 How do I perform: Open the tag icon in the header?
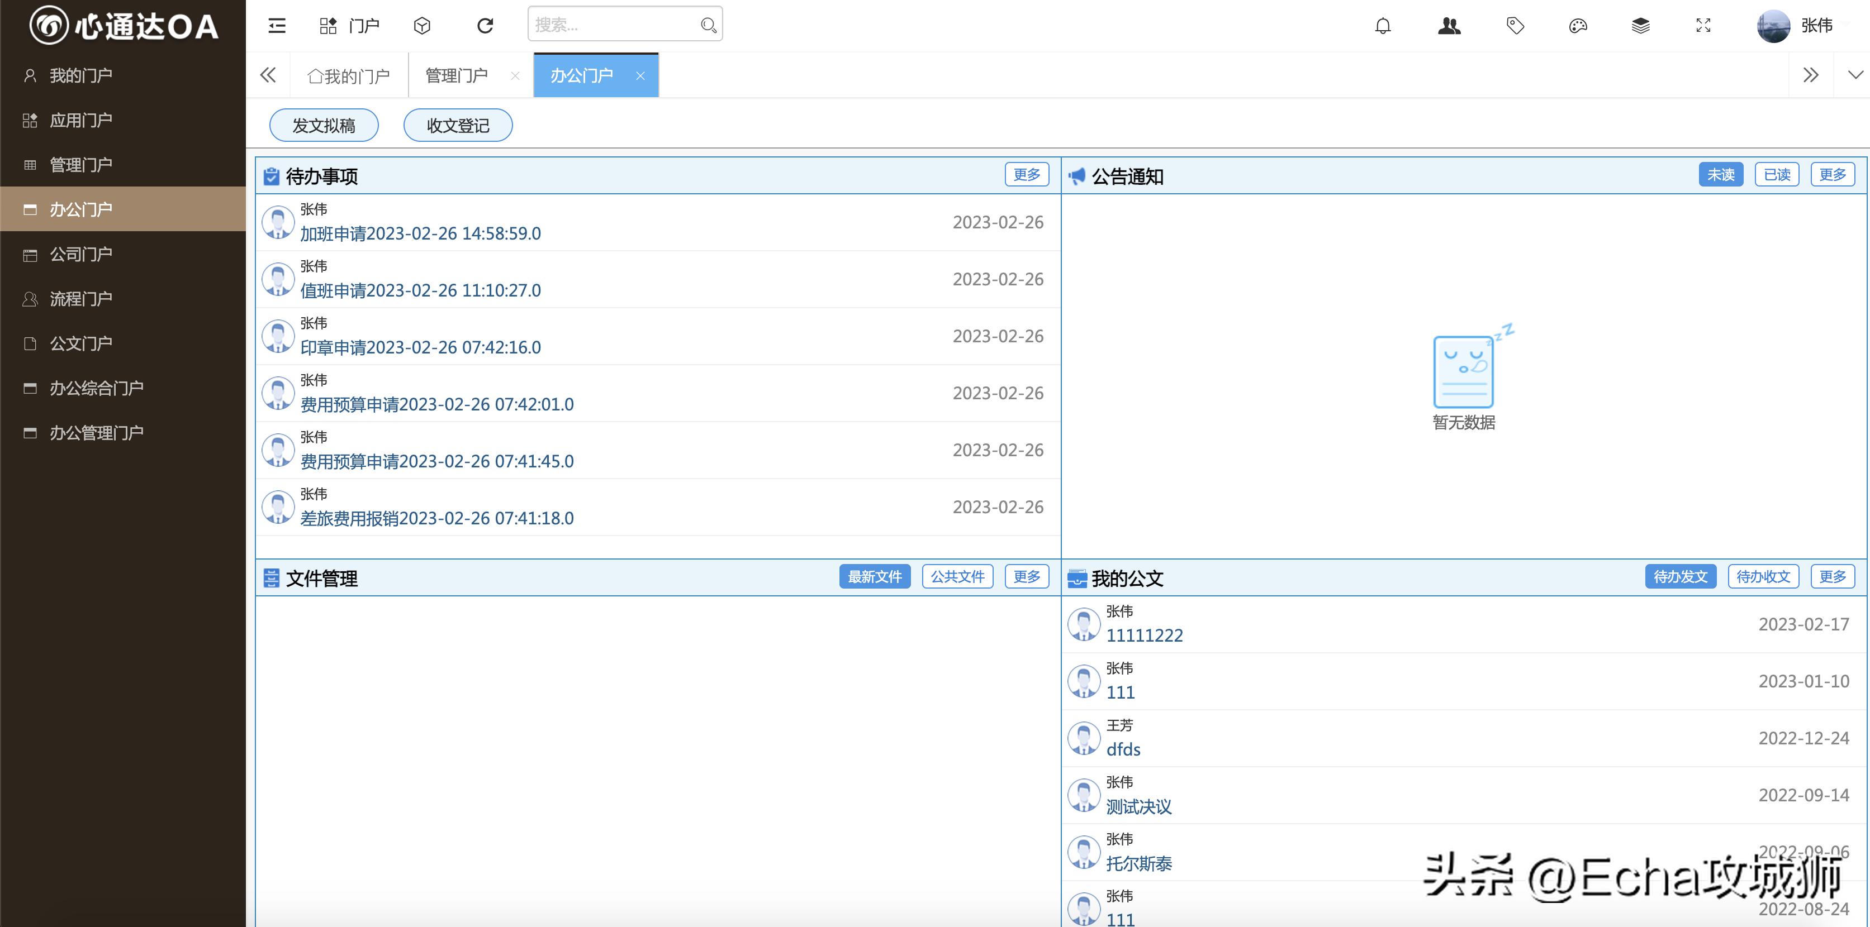point(1515,25)
